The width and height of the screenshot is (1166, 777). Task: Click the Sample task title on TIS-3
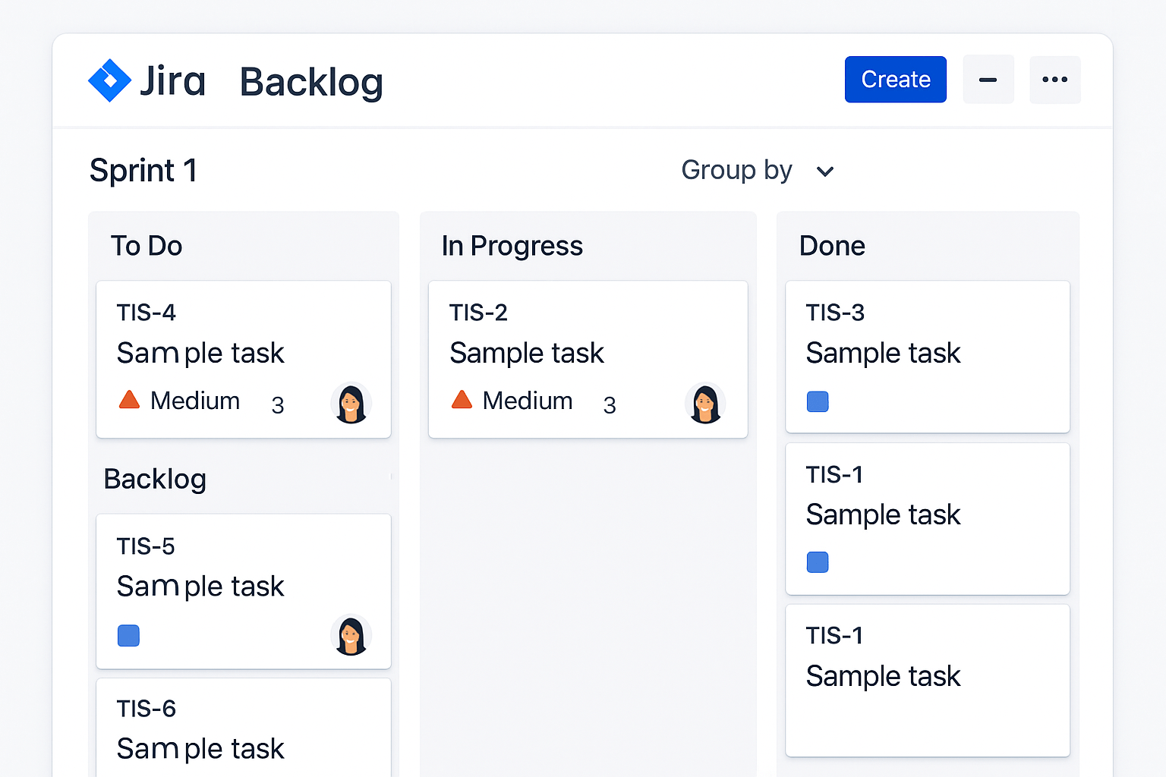coord(884,354)
